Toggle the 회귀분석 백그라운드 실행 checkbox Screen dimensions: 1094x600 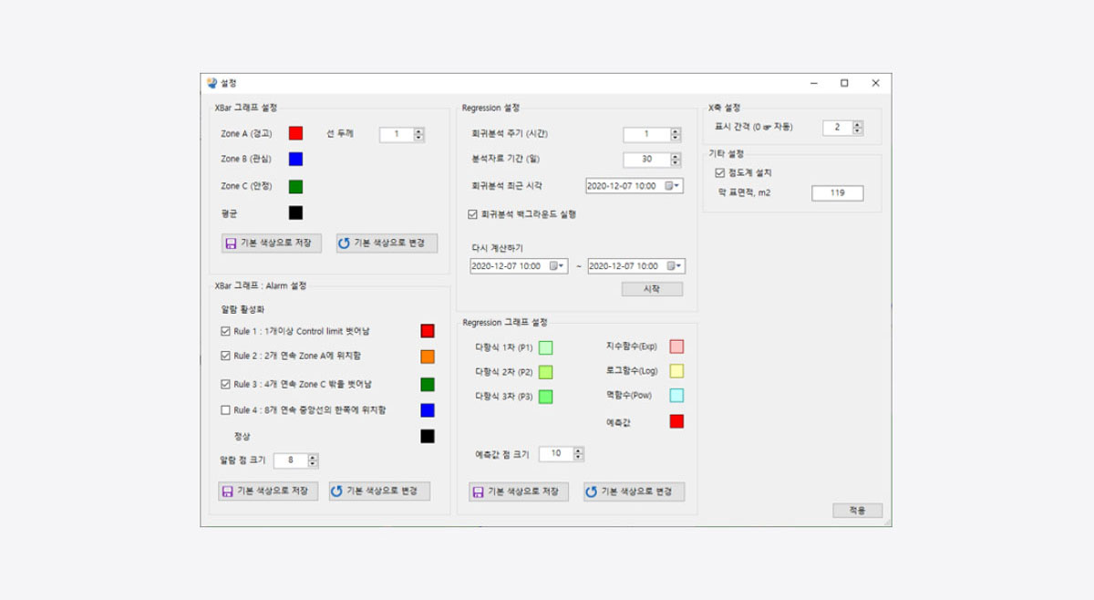[x=472, y=214]
